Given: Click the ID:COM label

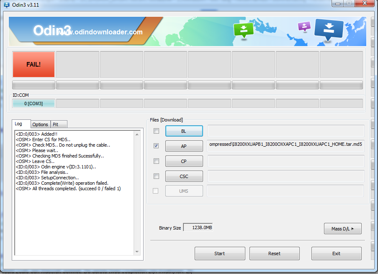Looking at the screenshot, I should (21, 95).
